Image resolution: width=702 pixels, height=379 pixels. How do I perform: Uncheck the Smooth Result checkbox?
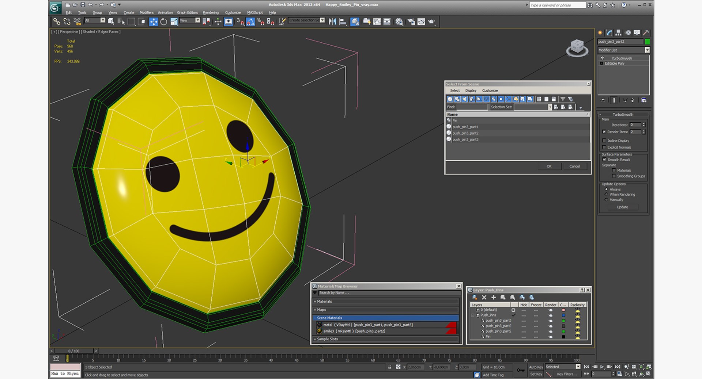pos(604,160)
